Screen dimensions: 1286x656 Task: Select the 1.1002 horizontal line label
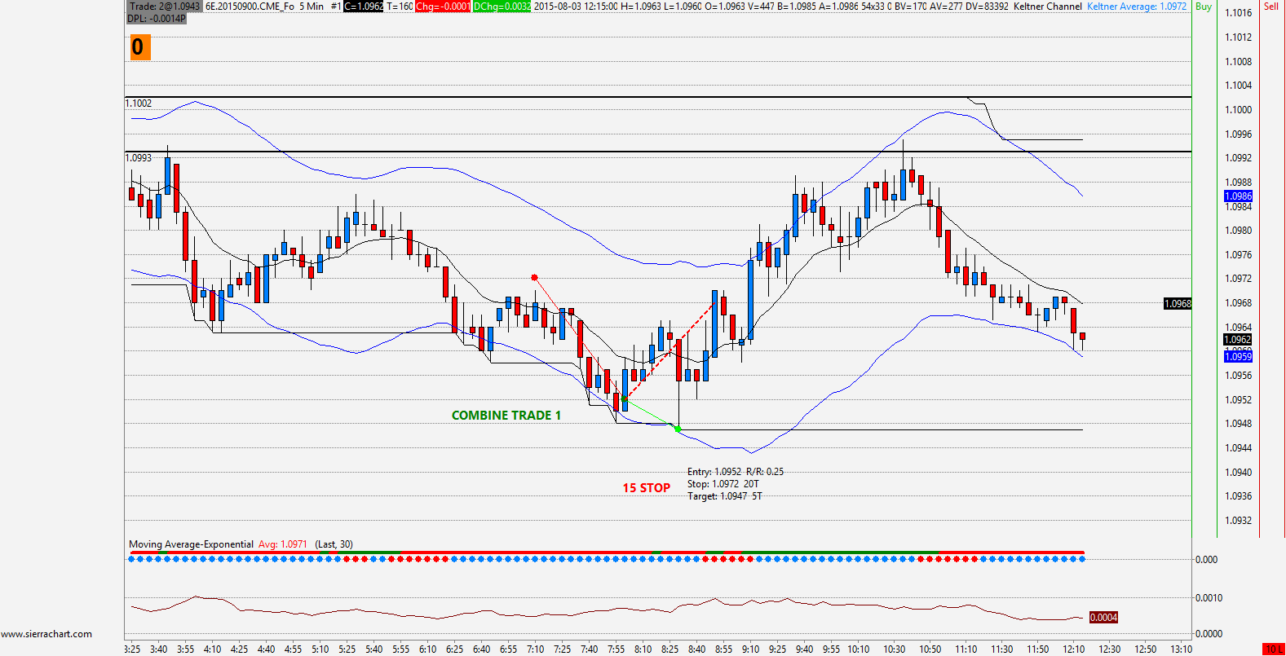139,103
